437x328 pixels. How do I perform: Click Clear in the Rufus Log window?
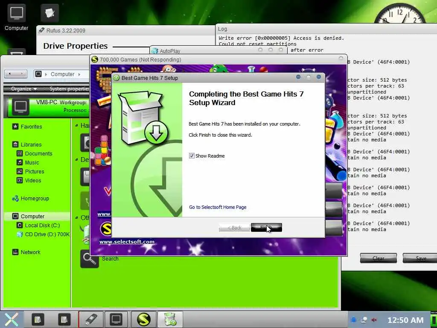pos(378,258)
